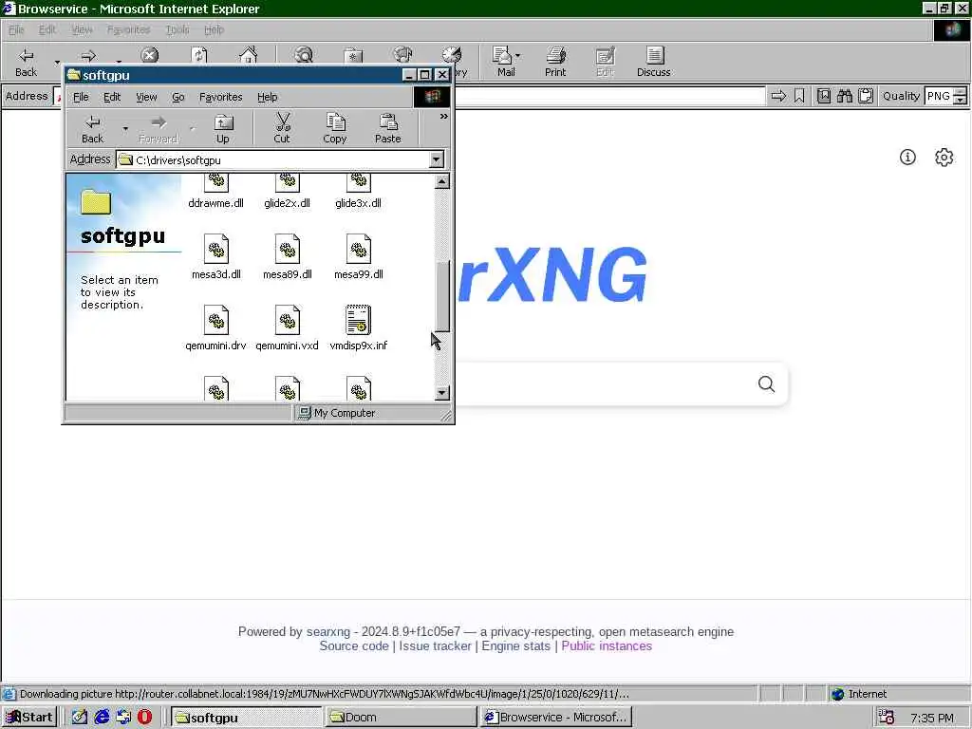Image resolution: width=972 pixels, height=729 pixels.
Task: Select the mesa3d.dll file icon
Action: (216, 250)
